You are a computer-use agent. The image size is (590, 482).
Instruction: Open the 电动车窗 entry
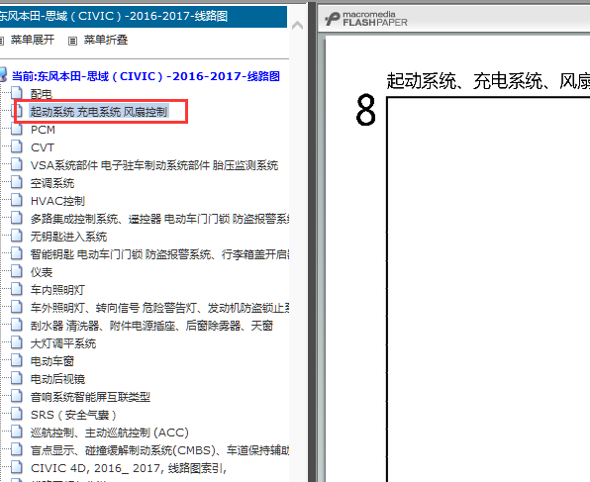click(52, 361)
